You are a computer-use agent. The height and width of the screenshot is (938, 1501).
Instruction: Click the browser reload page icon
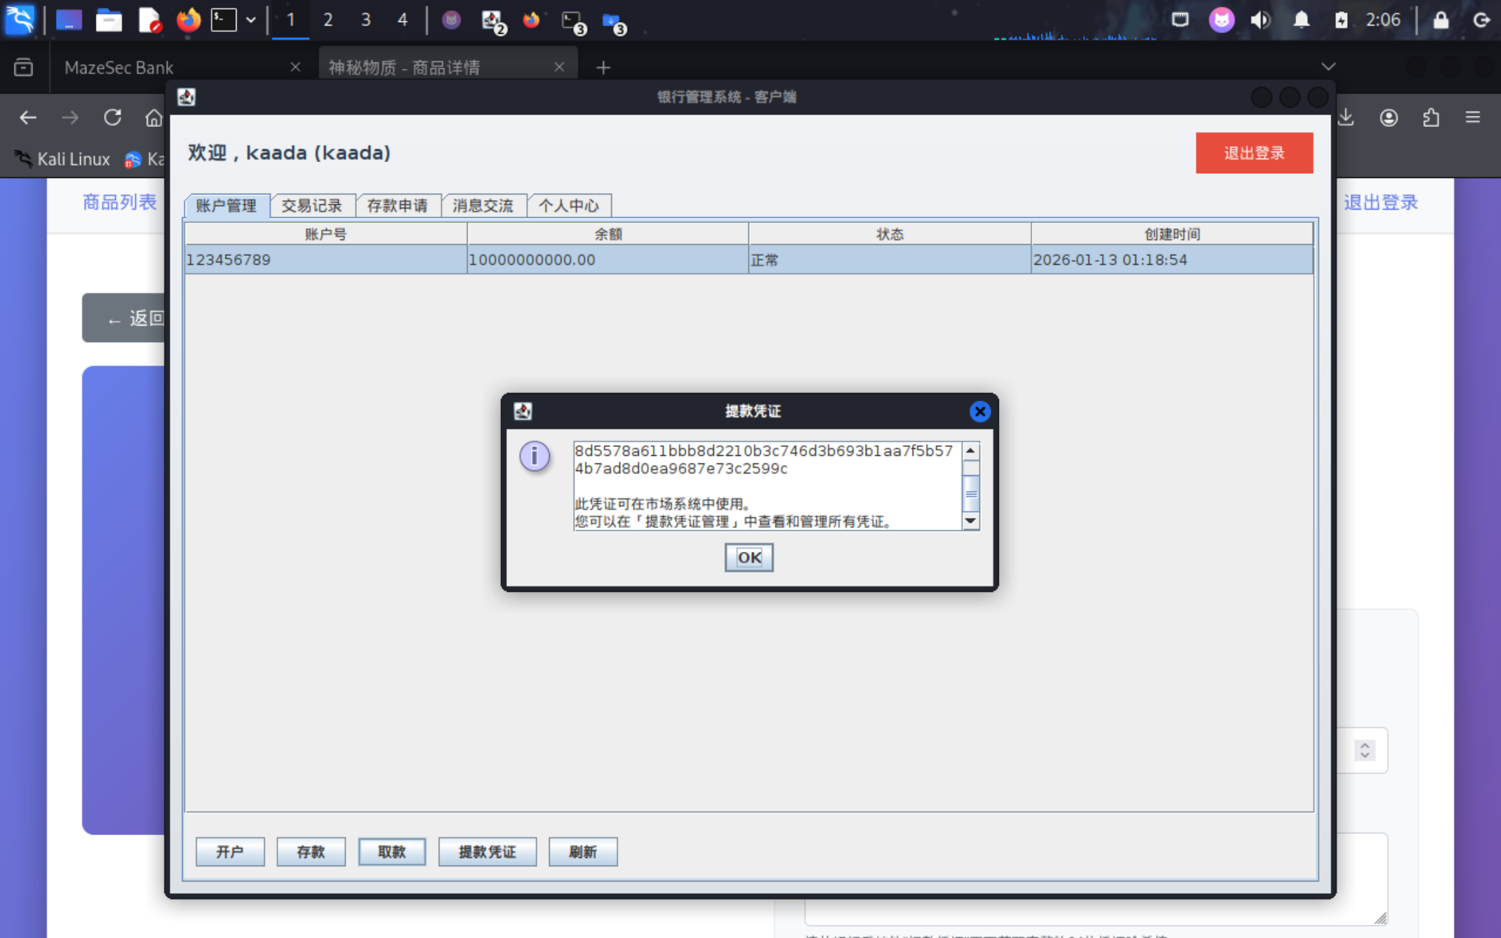[112, 118]
